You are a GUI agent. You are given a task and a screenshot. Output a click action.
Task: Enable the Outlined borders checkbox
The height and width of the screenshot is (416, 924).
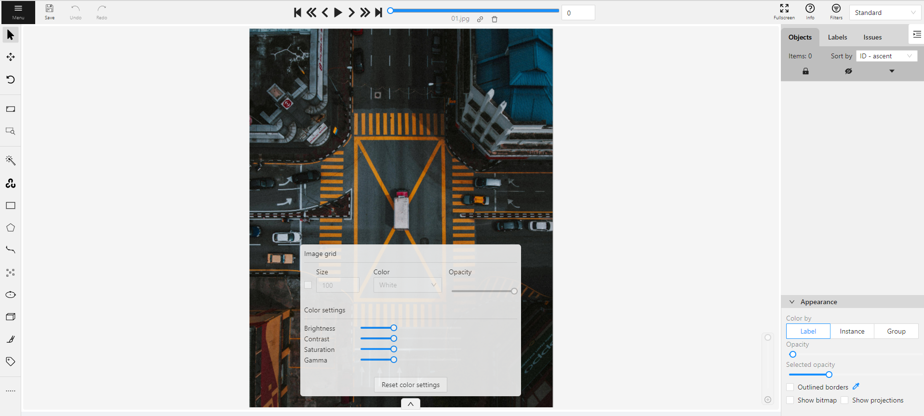coord(790,387)
